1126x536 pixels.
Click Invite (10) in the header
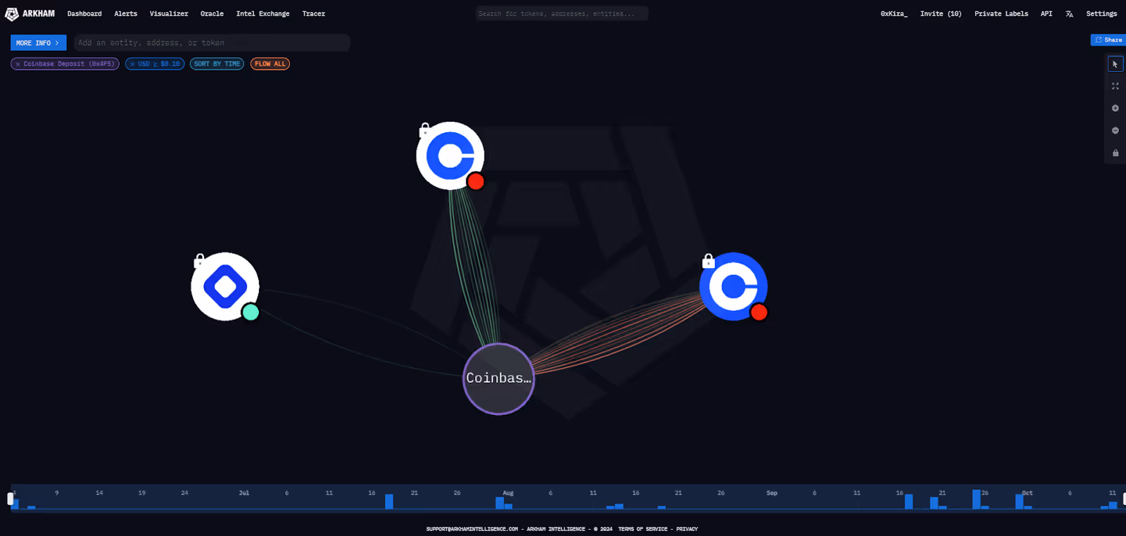(x=941, y=13)
